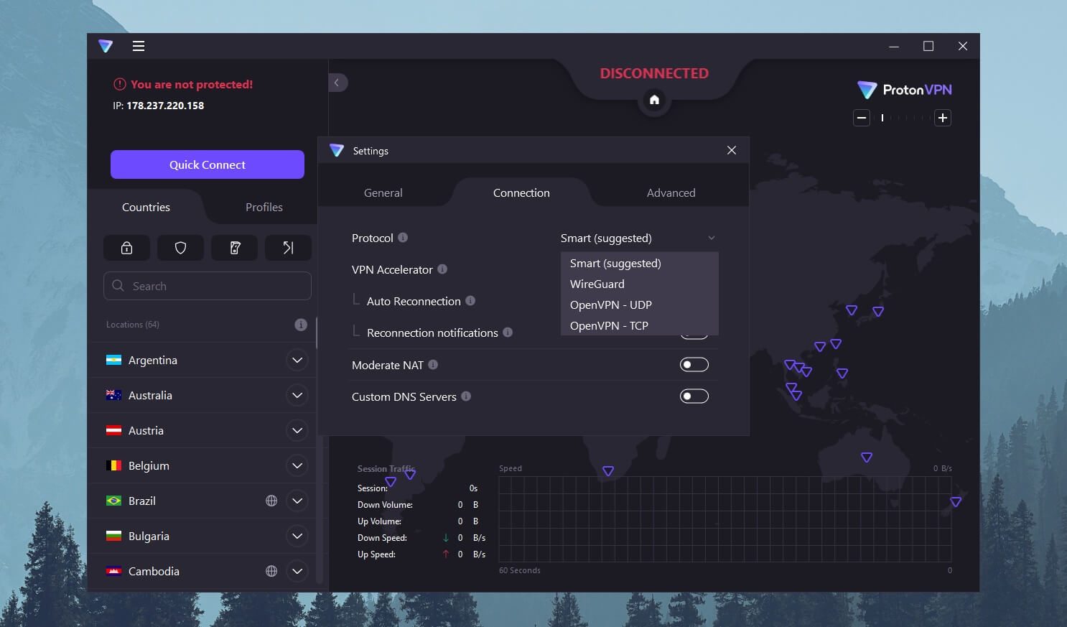Image resolution: width=1067 pixels, height=627 pixels.
Task: Click the South Africa map marker
Action: pyautogui.click(x=608, y=471)
